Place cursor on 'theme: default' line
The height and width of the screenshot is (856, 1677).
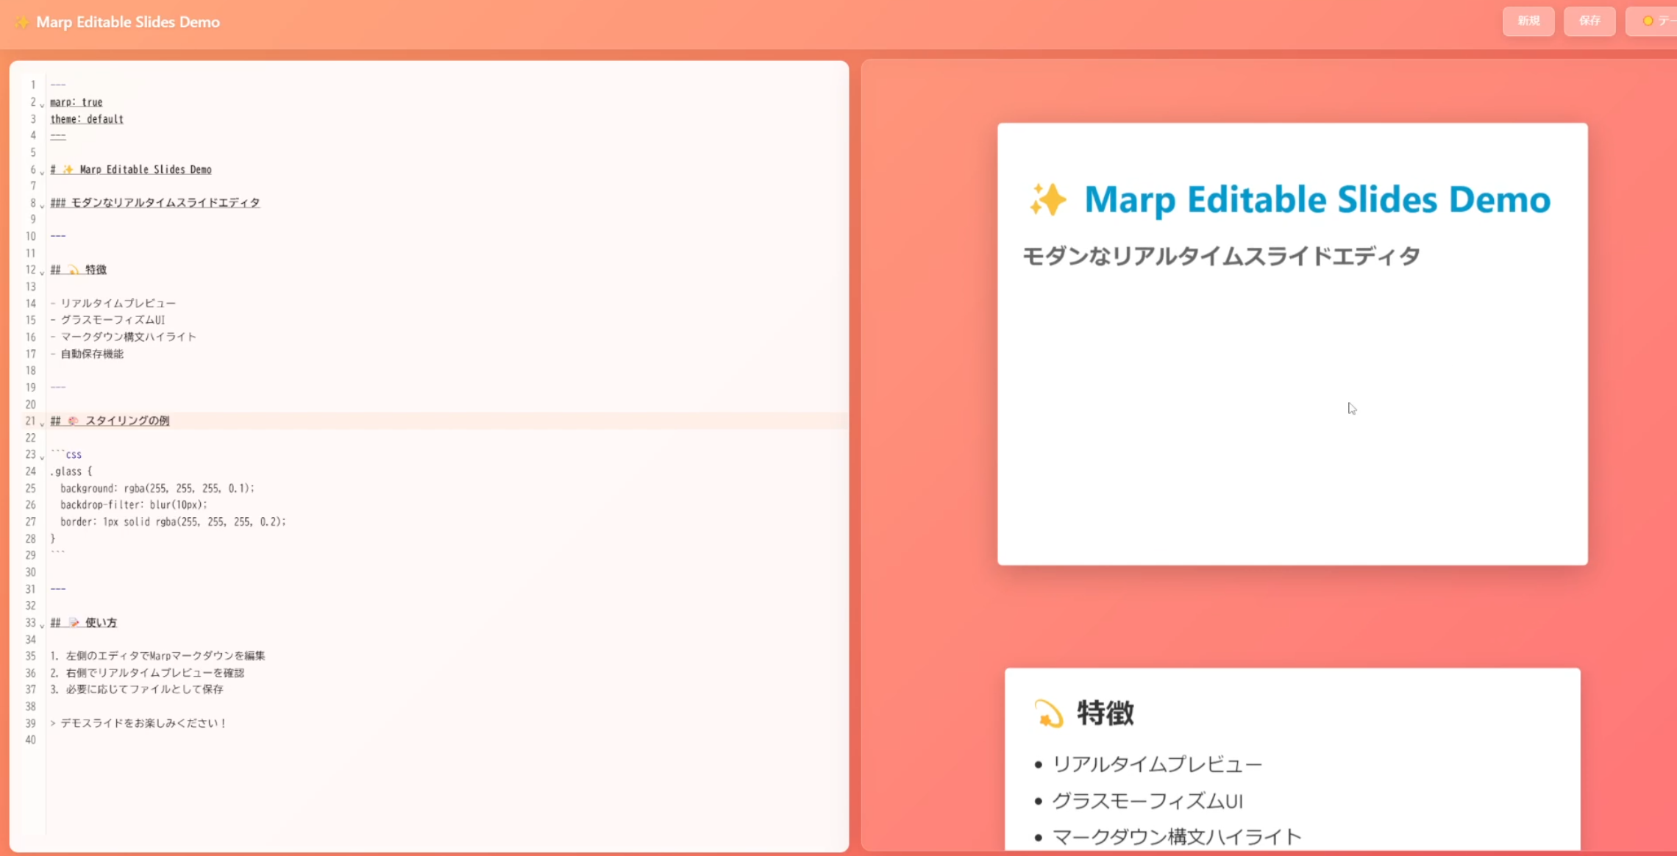[87, 119]
